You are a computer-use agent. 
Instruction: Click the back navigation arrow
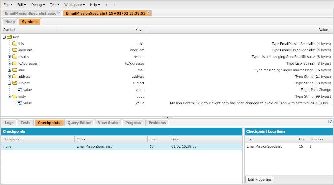(106, 5)
